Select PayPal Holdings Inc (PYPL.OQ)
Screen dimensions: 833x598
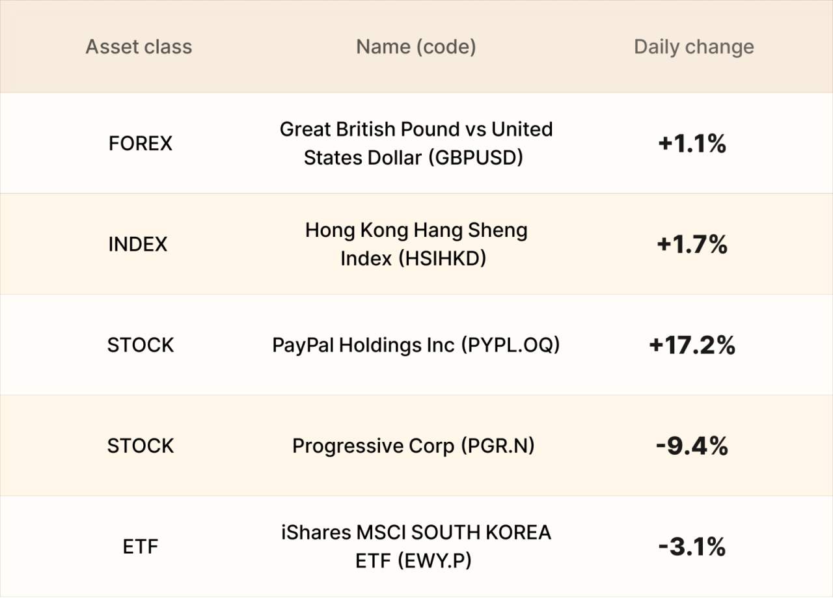[416, 345]
